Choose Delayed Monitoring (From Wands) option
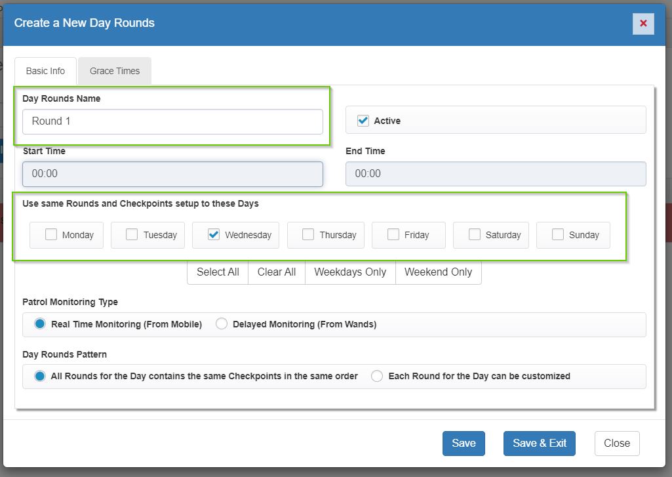The height and width of the screenshot is (477, 672). 222,324
